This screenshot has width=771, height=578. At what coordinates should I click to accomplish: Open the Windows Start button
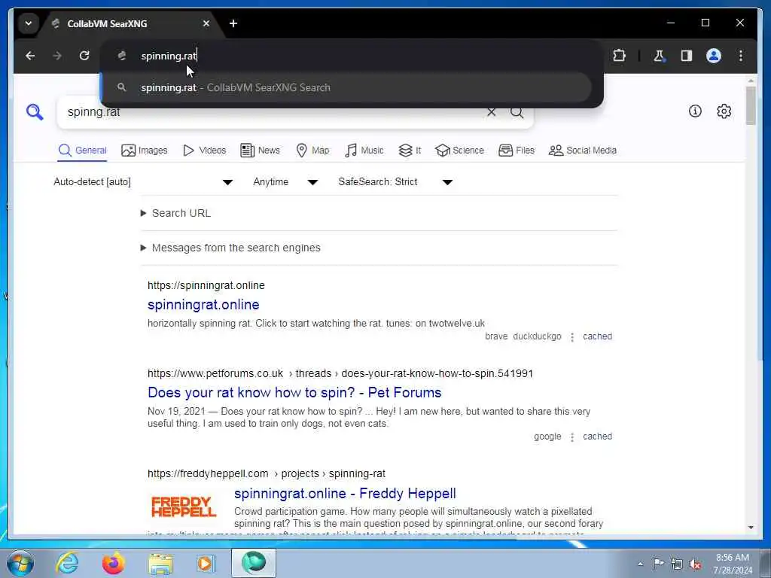[x=20, y=563]
